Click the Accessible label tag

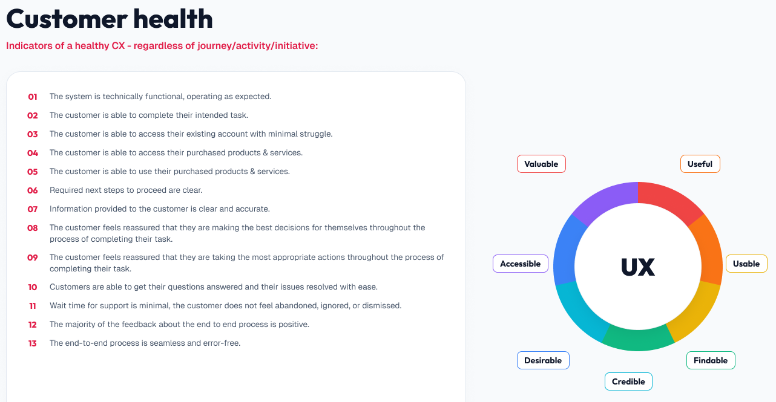[521, 264]
